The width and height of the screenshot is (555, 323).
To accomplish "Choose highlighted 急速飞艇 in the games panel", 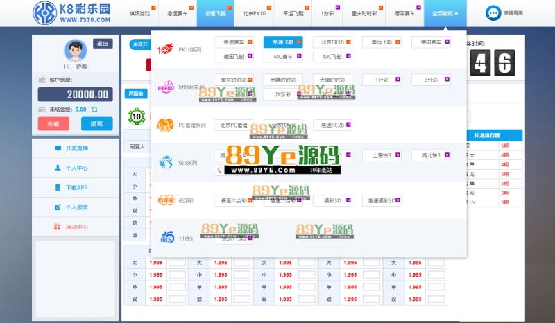I will click(283, 42).
